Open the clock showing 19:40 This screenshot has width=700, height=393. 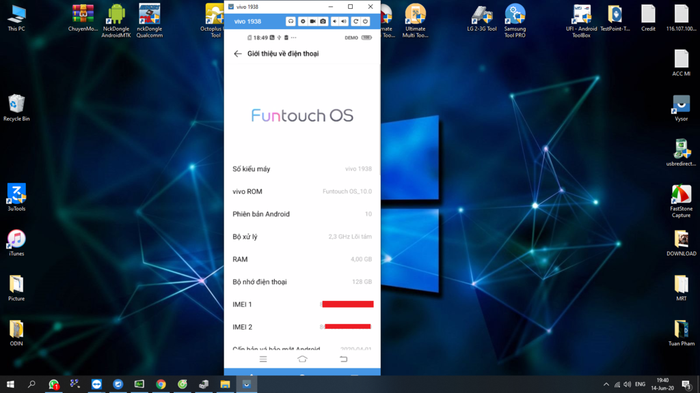[x=662, y=384]
